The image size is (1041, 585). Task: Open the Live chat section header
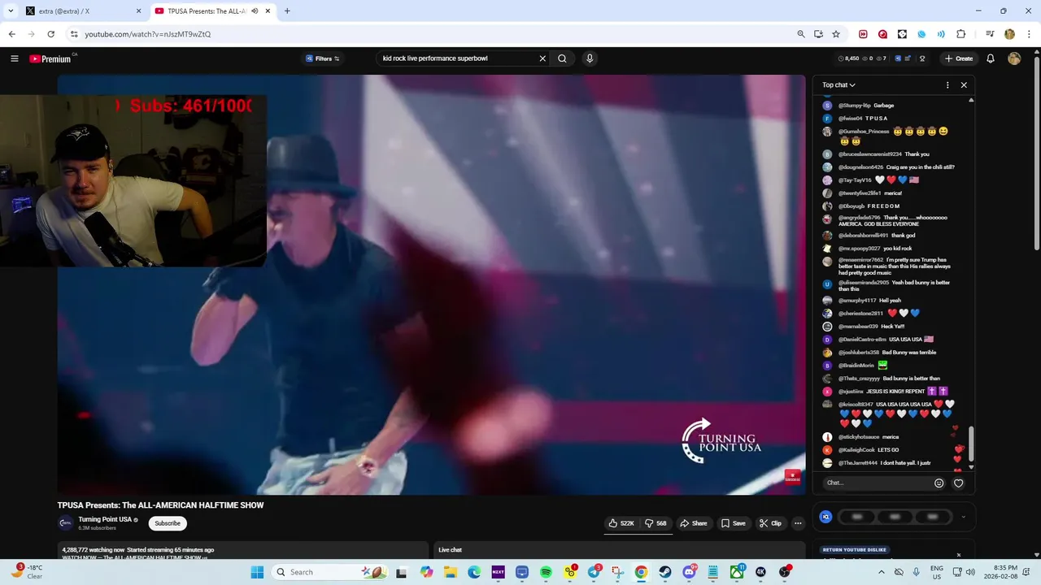(450, 550)
